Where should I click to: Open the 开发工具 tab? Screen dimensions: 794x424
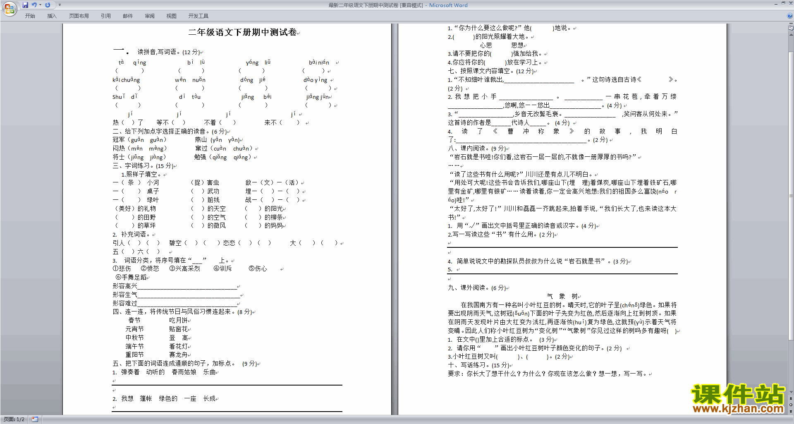point(198,16)
